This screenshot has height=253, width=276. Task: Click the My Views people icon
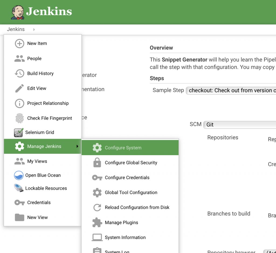pos(19,161)
